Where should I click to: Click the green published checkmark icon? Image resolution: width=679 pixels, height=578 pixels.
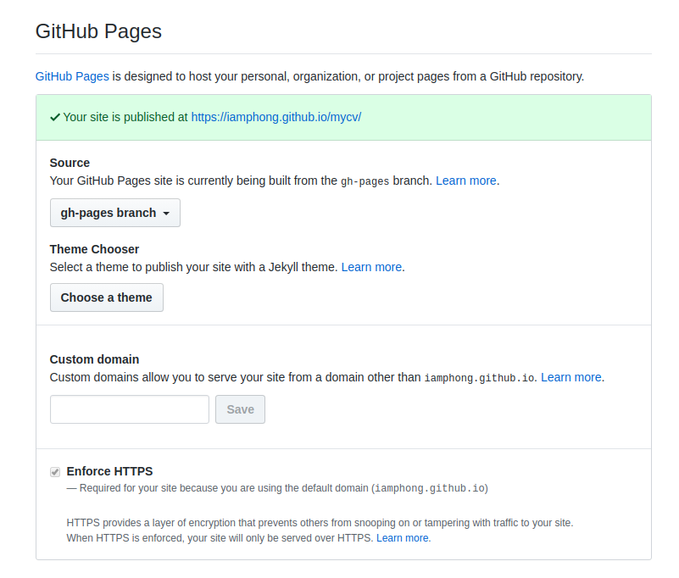pyautogui.click(x=55, y=117)
